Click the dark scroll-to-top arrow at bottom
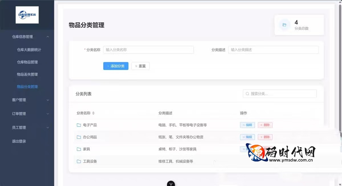The height and width of the screenshot is (186, 342). (171, 184)
